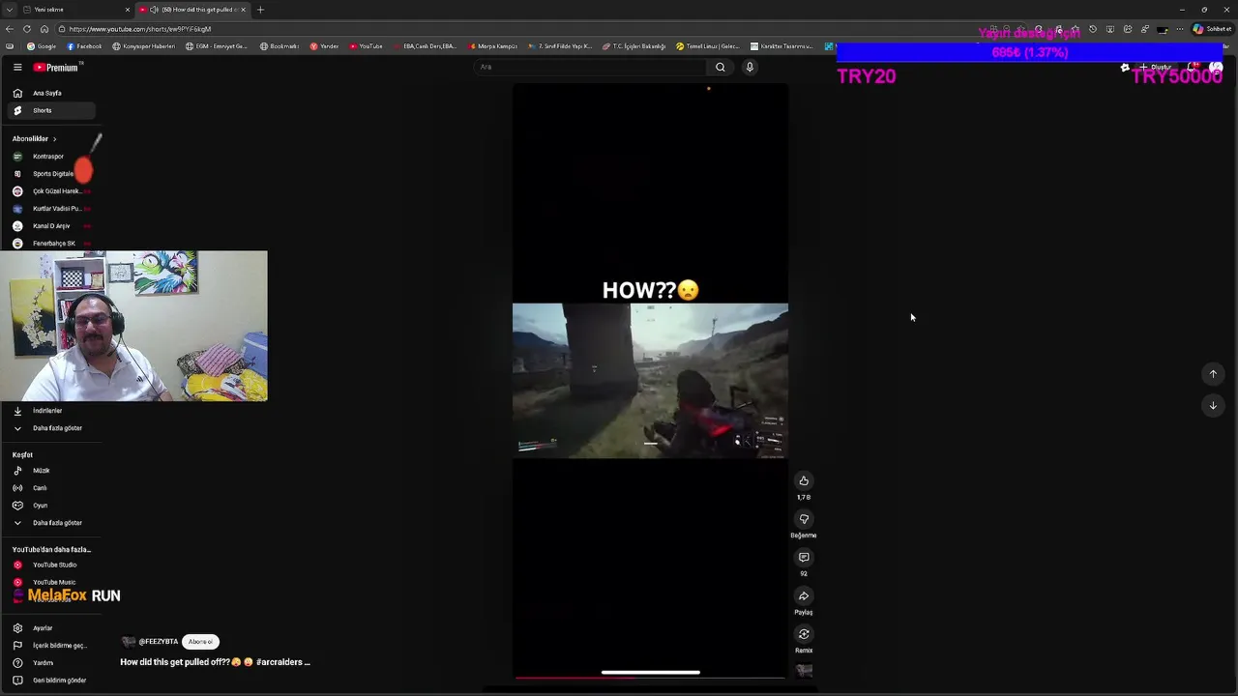Open the Konyaspor Haberleri bookmark
Viewport: 1238px width, 696px height.
click(x=144, y=46)
